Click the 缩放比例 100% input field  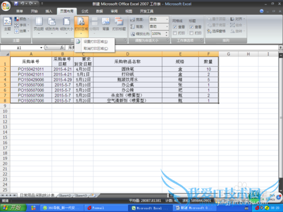pyautogui.click(x=158, y=34)
